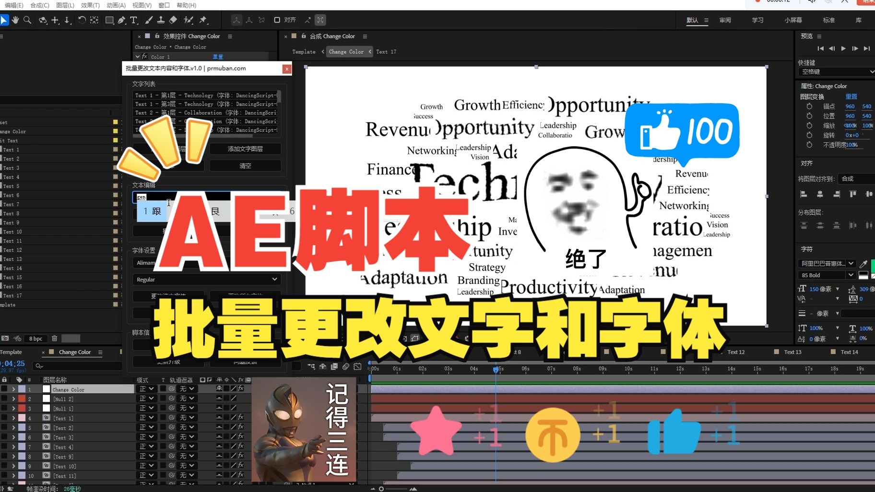The width and height of the screenshot is (875, 492).
Task: Choose the Type tool
Action: (134, 20)
